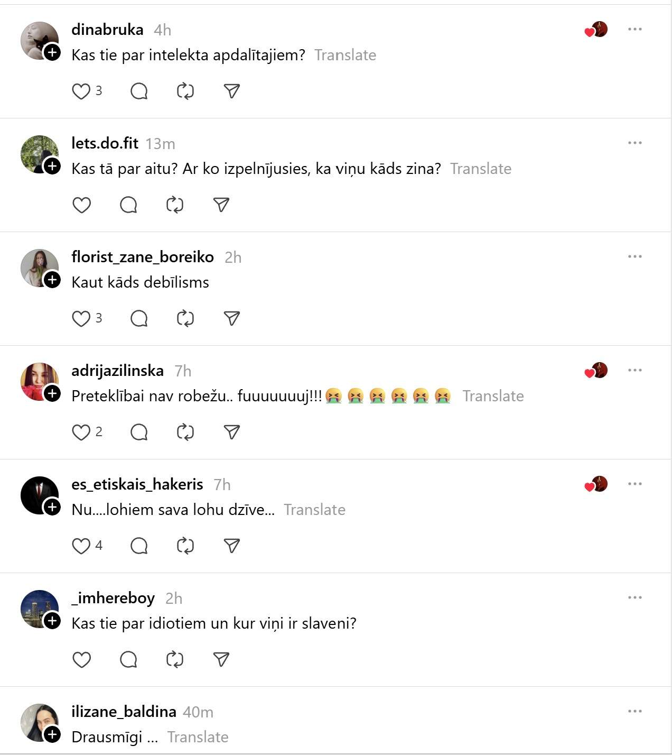Image resolution: width=672 pixels, height=755 pixels.
Task: Reply to adrijazilinska's comment
Action: 139,432
